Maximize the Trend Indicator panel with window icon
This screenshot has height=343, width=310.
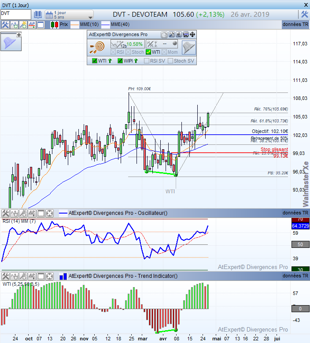[x=41, y=276]
